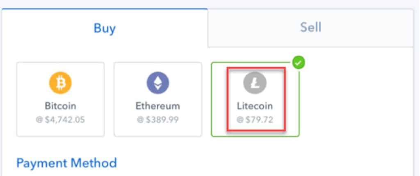Click the Sell tab label text

click(x=310, y=27)
